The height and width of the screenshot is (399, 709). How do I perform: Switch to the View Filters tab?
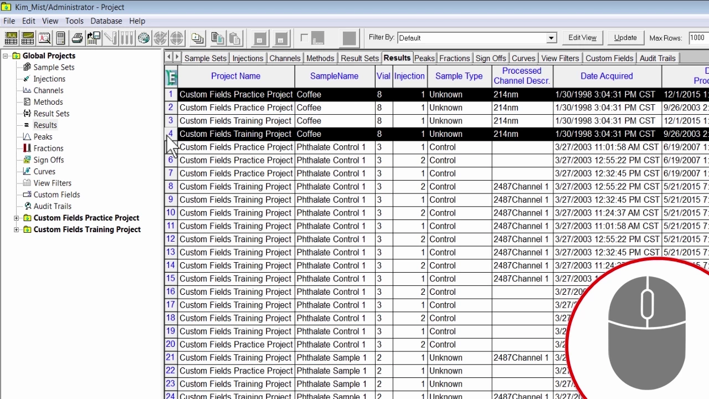coord(560,58)
